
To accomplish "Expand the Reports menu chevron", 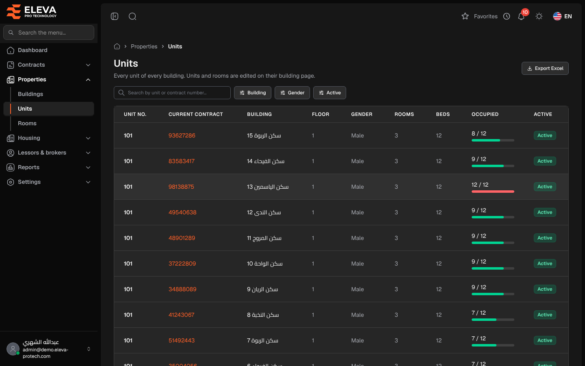I will pos(88,167).
